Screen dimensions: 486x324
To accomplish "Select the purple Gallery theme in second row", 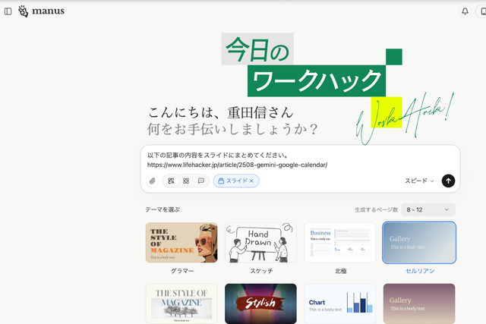I will pyautogui.click(x=419, y=304).
